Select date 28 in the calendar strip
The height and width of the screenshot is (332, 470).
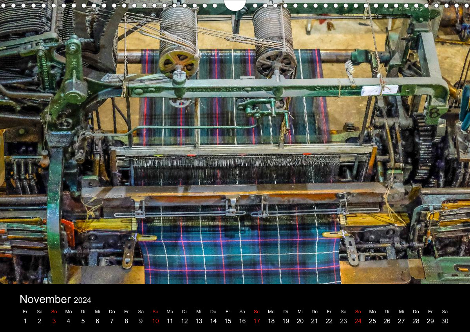click(416, 321)
